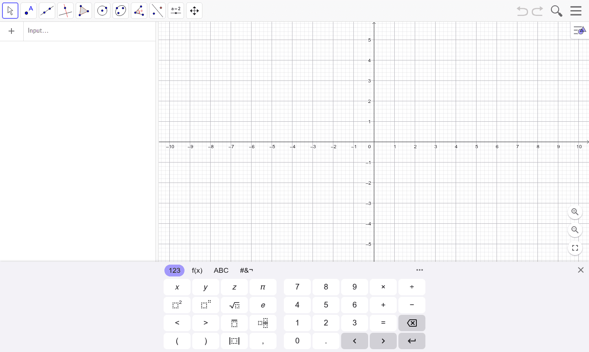
Task: Switch keyboard to f(x) functions tab
Action: coord(197,270)
